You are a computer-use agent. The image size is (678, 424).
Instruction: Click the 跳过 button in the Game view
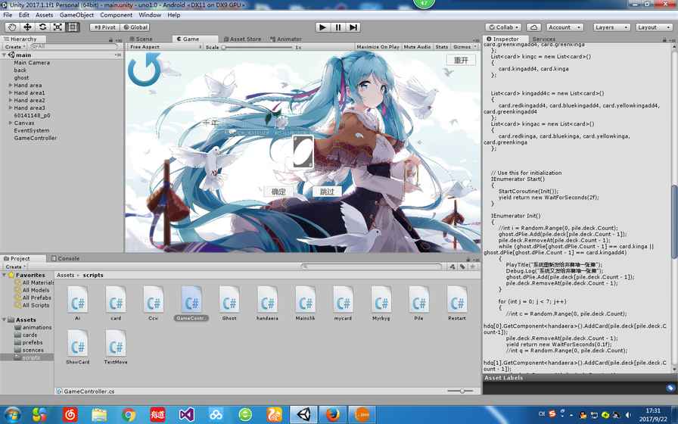coord(327,192)
